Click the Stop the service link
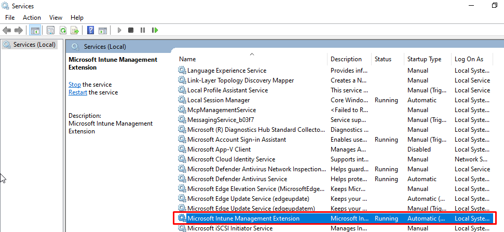The width and height of the screenshot is (504, 232). [75, 85]
